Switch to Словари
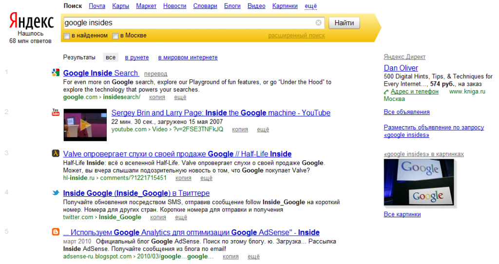499x264 pixels. click(x=205, y=6)
